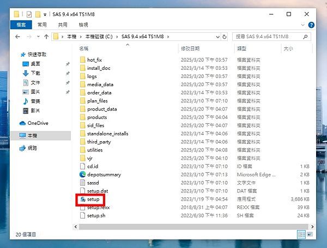Click the title bar properties checkmark icon

click(29, 14)
